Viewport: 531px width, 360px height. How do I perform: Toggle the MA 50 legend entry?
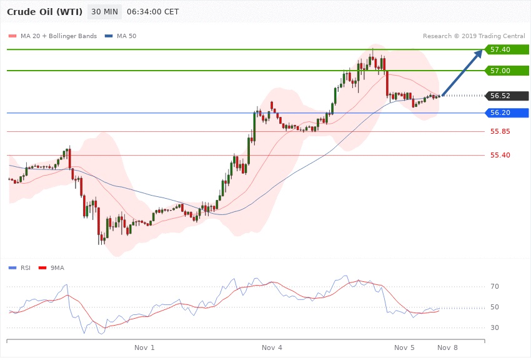(x=126, y=36)
